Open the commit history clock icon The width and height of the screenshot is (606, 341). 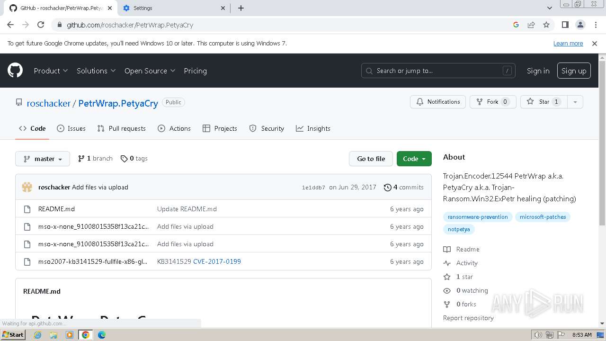tap(387, 187)
